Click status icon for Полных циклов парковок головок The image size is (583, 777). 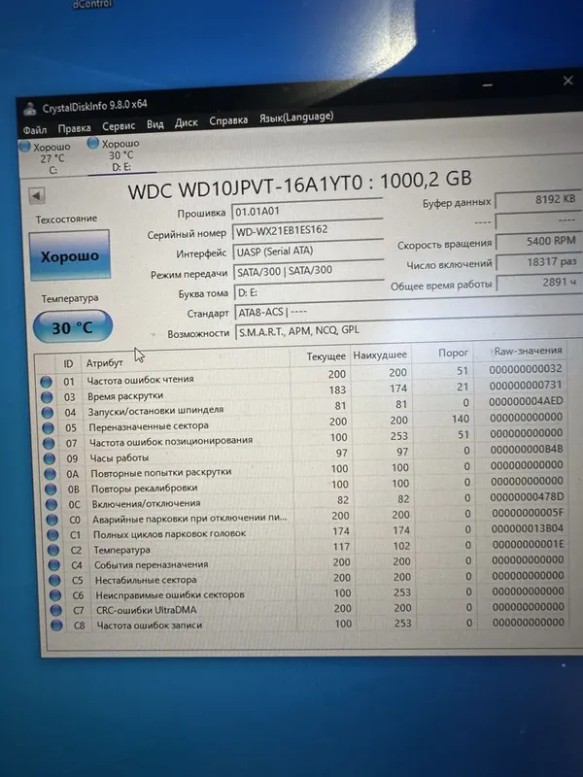click(53, 535)
